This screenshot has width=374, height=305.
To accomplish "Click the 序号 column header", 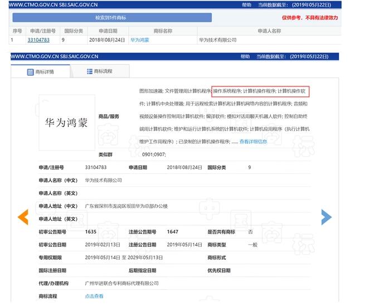I will click(x=17, y=31).
